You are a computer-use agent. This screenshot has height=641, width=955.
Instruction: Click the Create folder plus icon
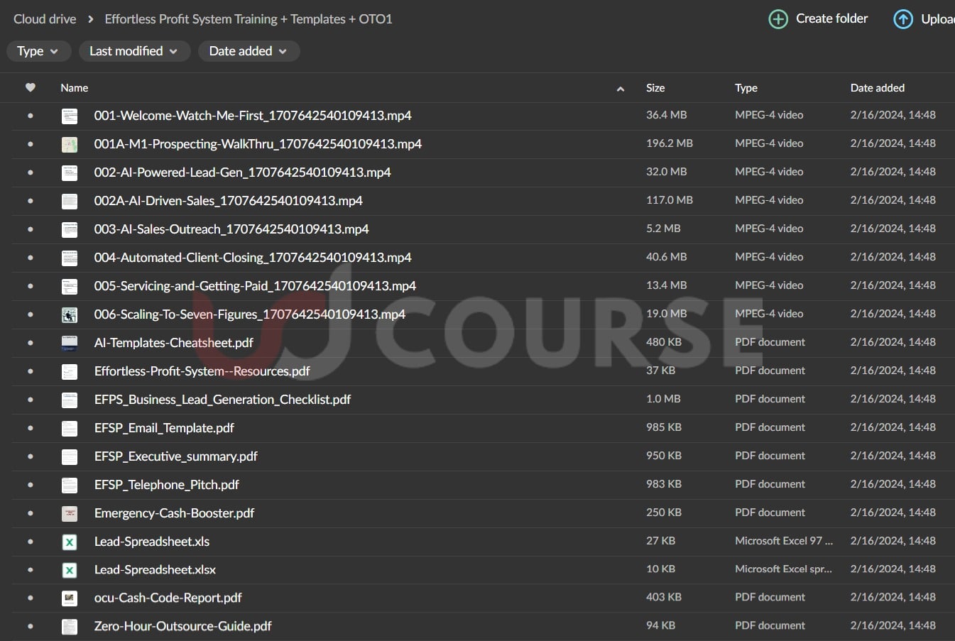click(x=778, y=19)
